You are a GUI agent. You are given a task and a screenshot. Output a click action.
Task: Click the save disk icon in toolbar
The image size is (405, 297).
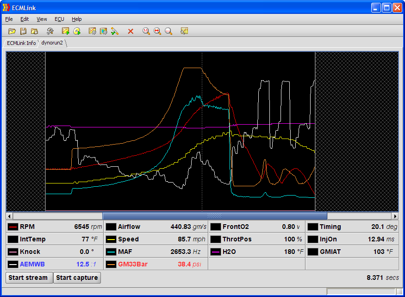point(23,31)
